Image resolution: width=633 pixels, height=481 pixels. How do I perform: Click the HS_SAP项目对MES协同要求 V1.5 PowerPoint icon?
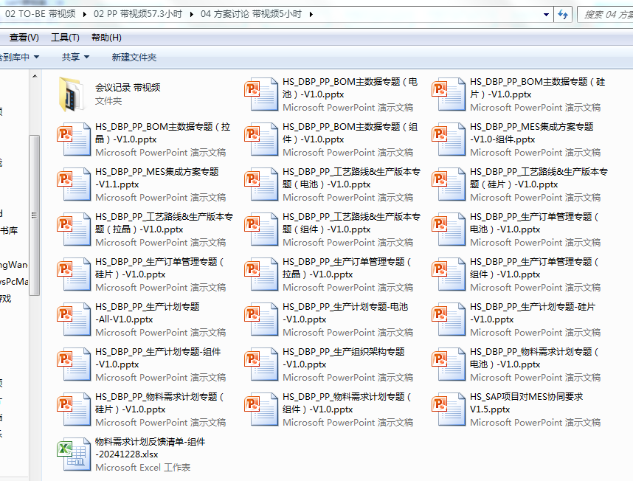[x=447, y=409]
